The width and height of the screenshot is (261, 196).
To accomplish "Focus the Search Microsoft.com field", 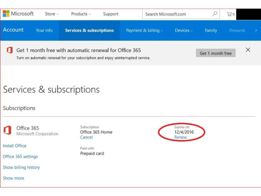I will pos(176,14).
